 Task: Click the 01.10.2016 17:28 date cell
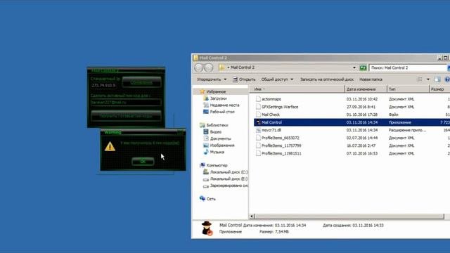[x=361, y=115]
